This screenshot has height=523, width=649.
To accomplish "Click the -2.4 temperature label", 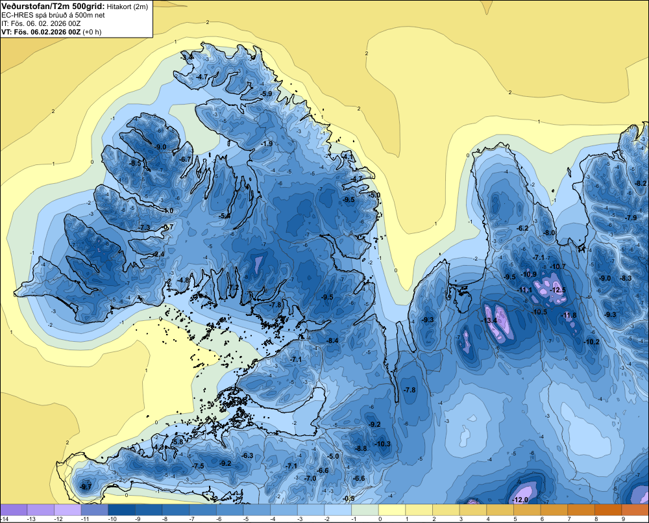I will (x=158, y=254).
